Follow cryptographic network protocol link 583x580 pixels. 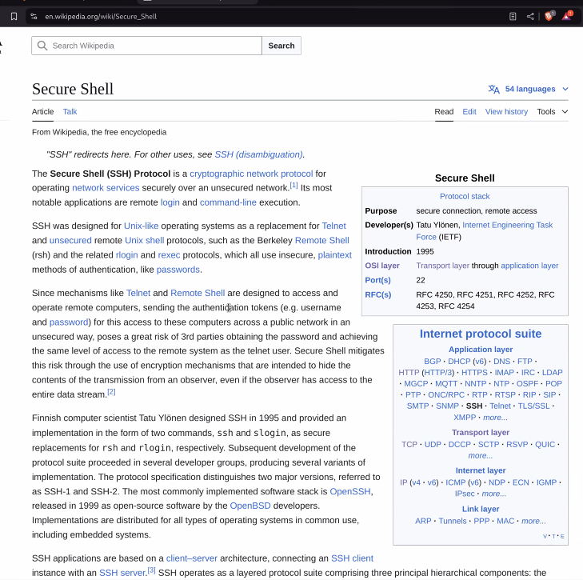[251, 174]
